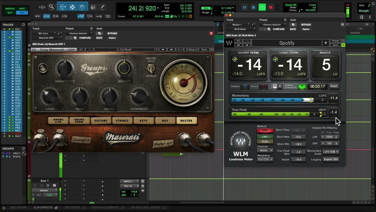Toggle BYPASS in WLM Meter window
376x212 pixels.
[x=306, y=25]
